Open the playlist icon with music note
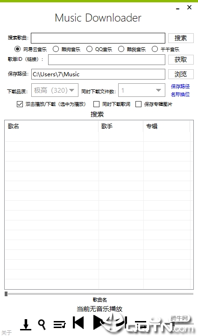Image resolution: width=198 pixels, height=336 pixels. pyautogui.click(x=59, y=324)
